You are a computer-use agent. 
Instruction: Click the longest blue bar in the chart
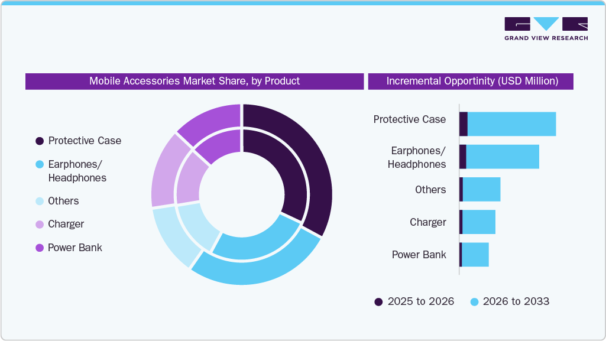(511, 123)
